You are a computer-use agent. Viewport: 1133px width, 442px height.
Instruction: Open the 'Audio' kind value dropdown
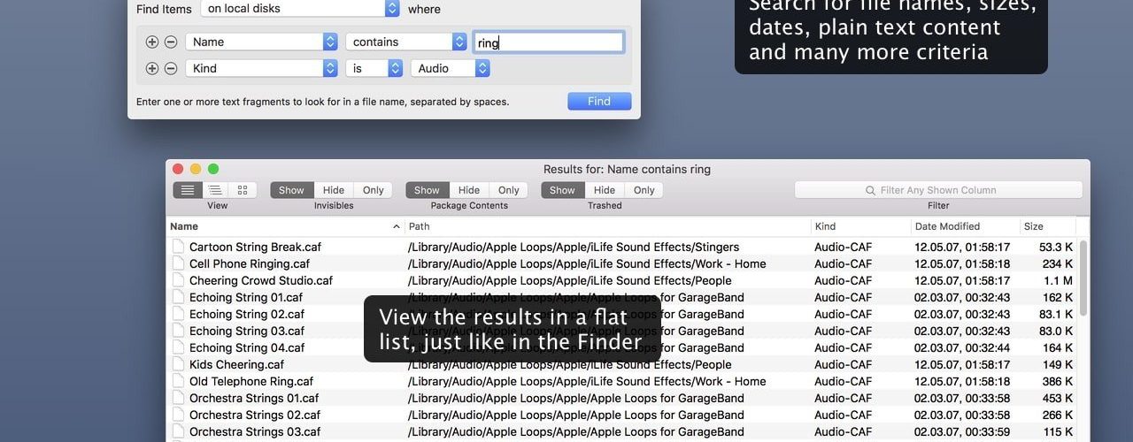click(x=451, y=68)
